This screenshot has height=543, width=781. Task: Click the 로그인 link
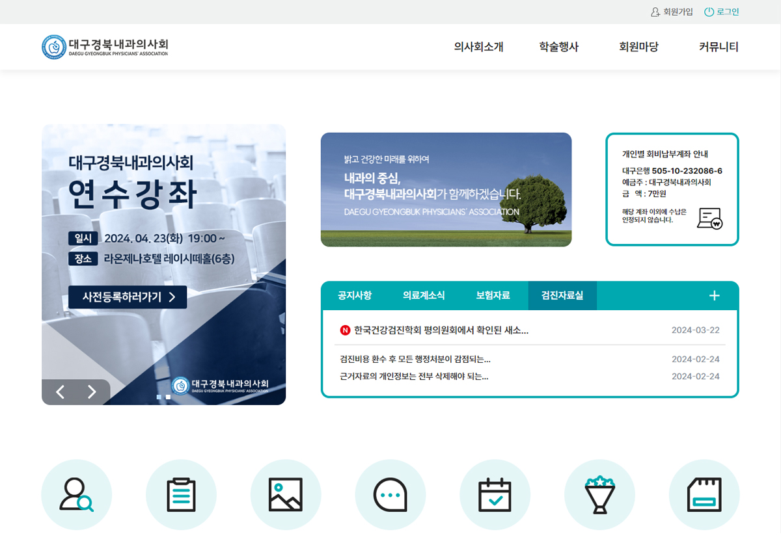coord(728,12)
